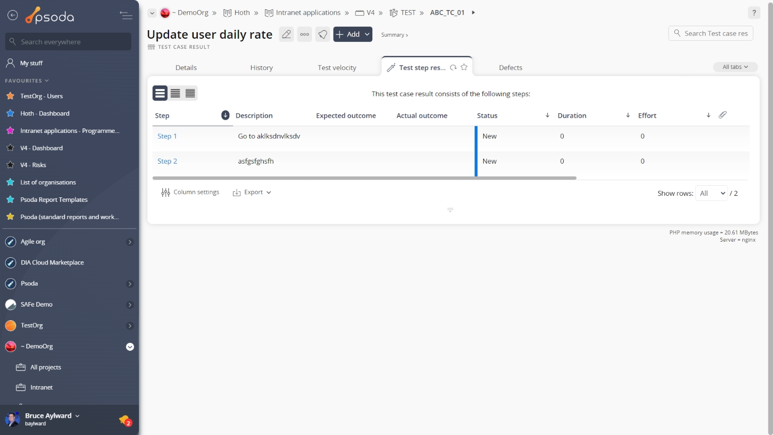Click the back arrow icon beside Psoda logo

pos(13,16)
